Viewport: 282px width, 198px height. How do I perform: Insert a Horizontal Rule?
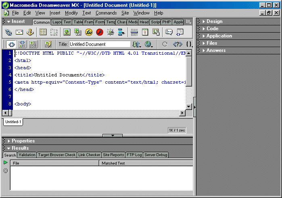point(134,32)
